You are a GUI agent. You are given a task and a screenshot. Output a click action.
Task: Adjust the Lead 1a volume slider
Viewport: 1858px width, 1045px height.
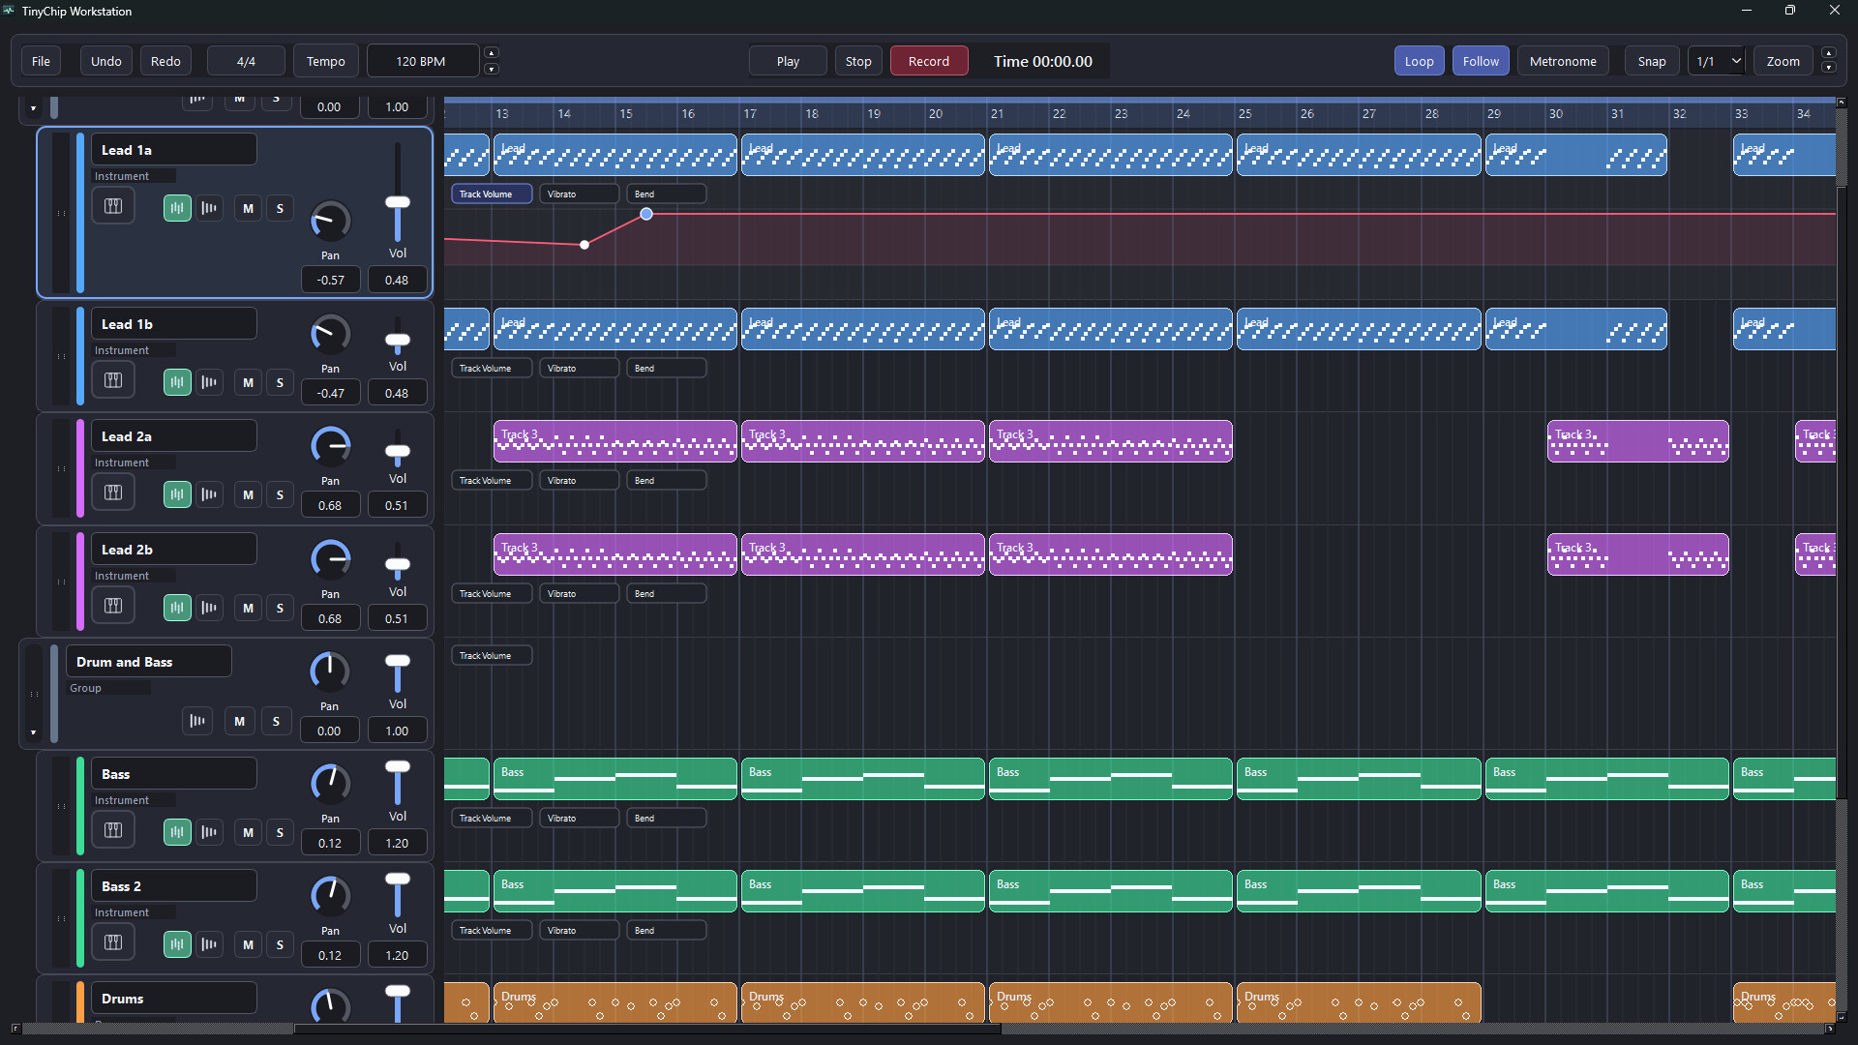[398, 202]
